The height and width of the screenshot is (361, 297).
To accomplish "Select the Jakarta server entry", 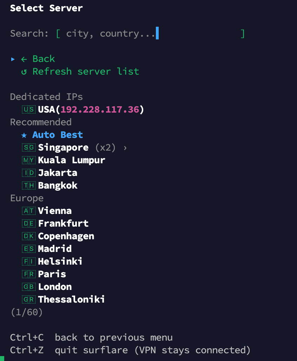I will [58, 173].
